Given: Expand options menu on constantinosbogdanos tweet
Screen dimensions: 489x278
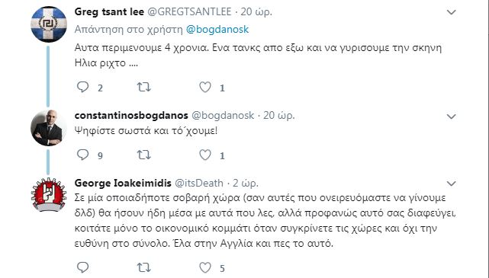Looking at the screenshot, I should point(452,117).
